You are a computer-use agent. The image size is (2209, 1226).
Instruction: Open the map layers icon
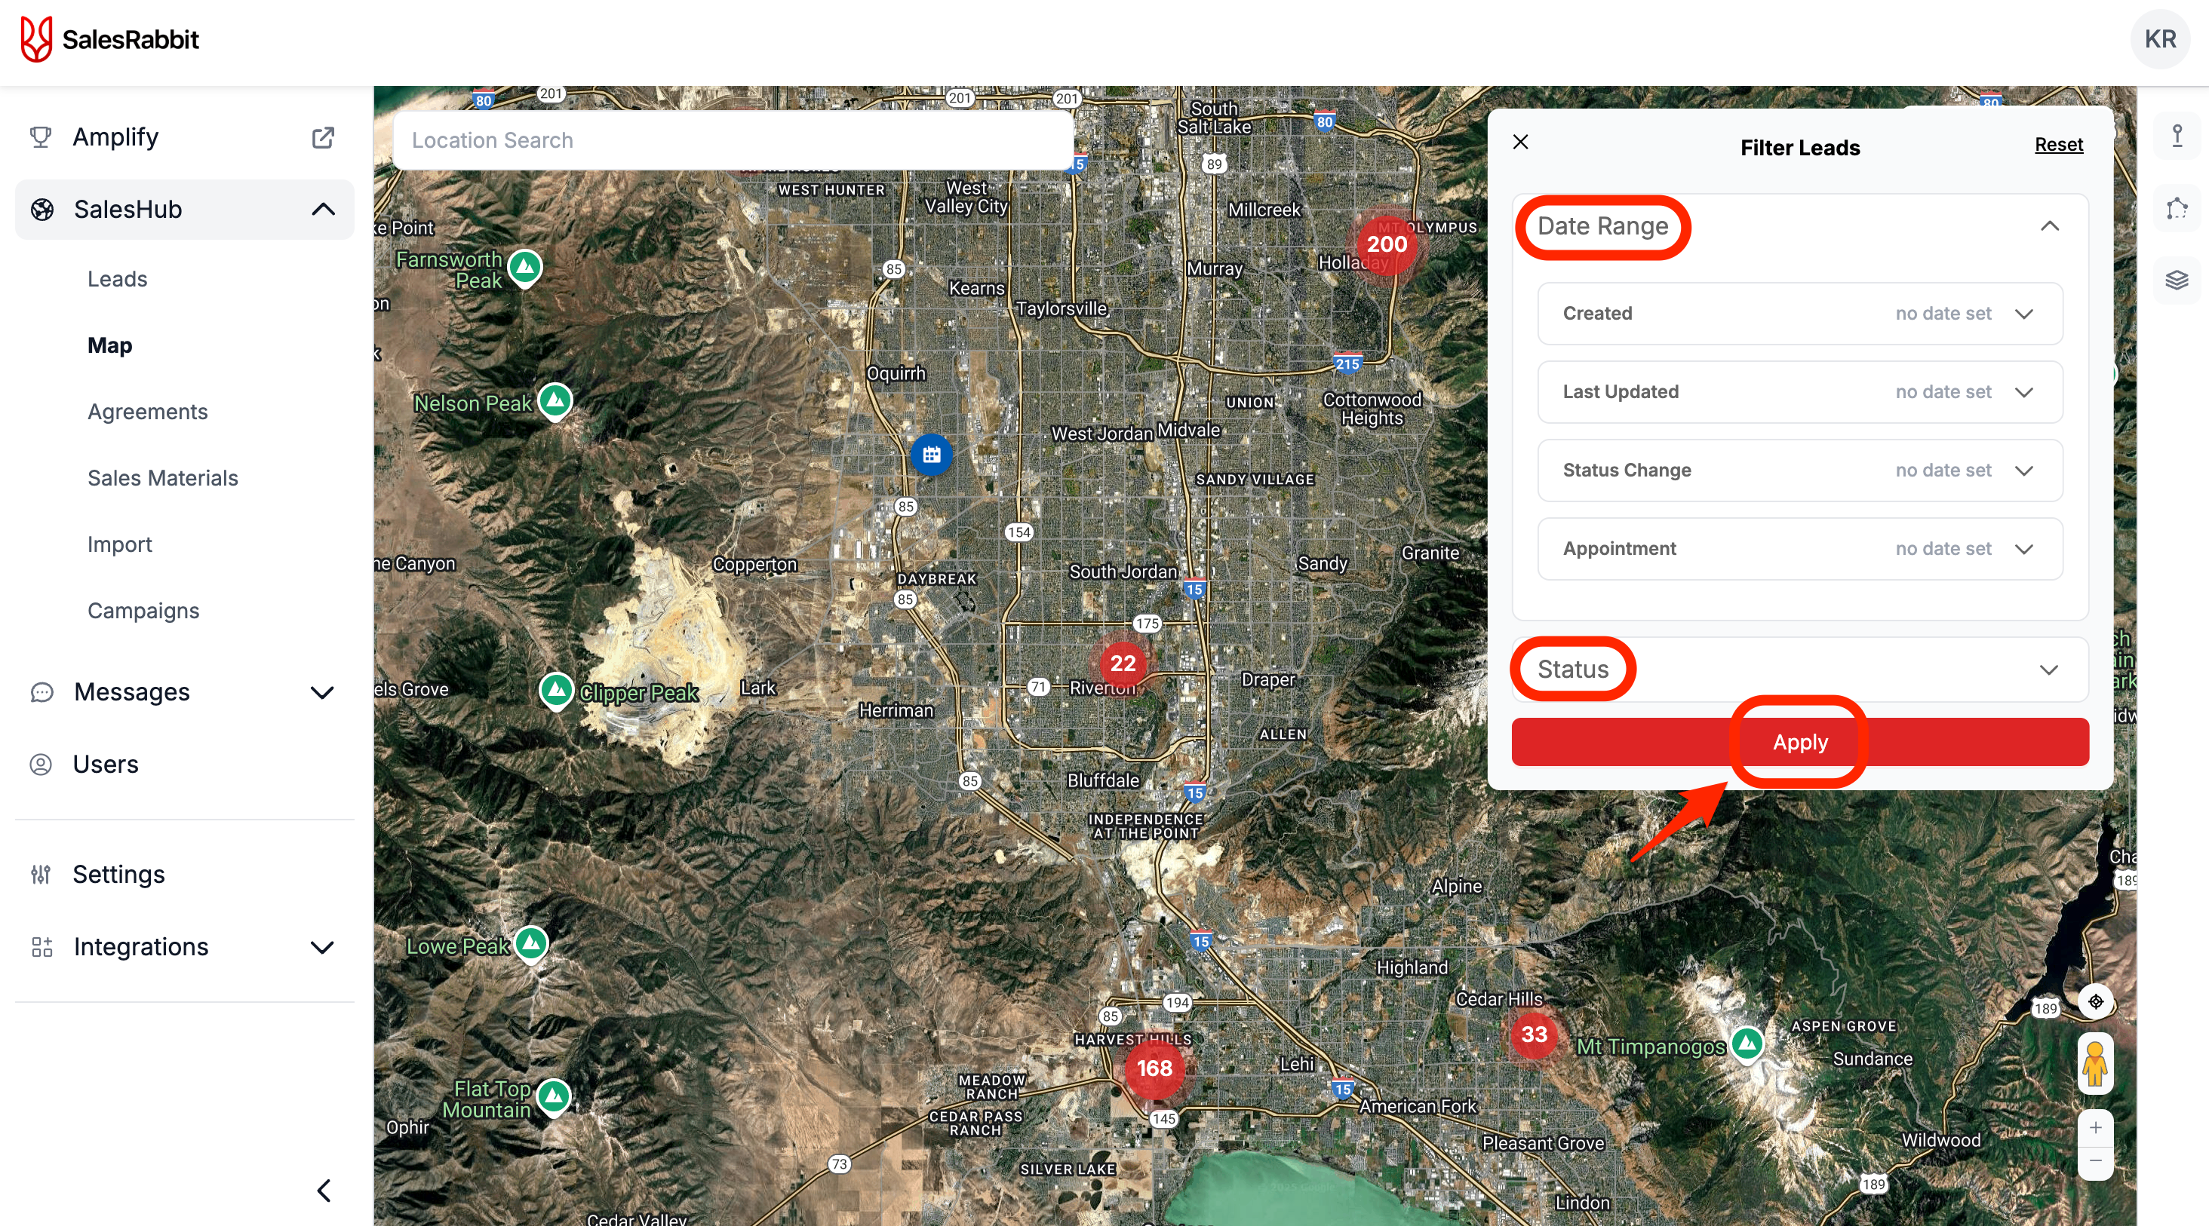pos(2177,280)
